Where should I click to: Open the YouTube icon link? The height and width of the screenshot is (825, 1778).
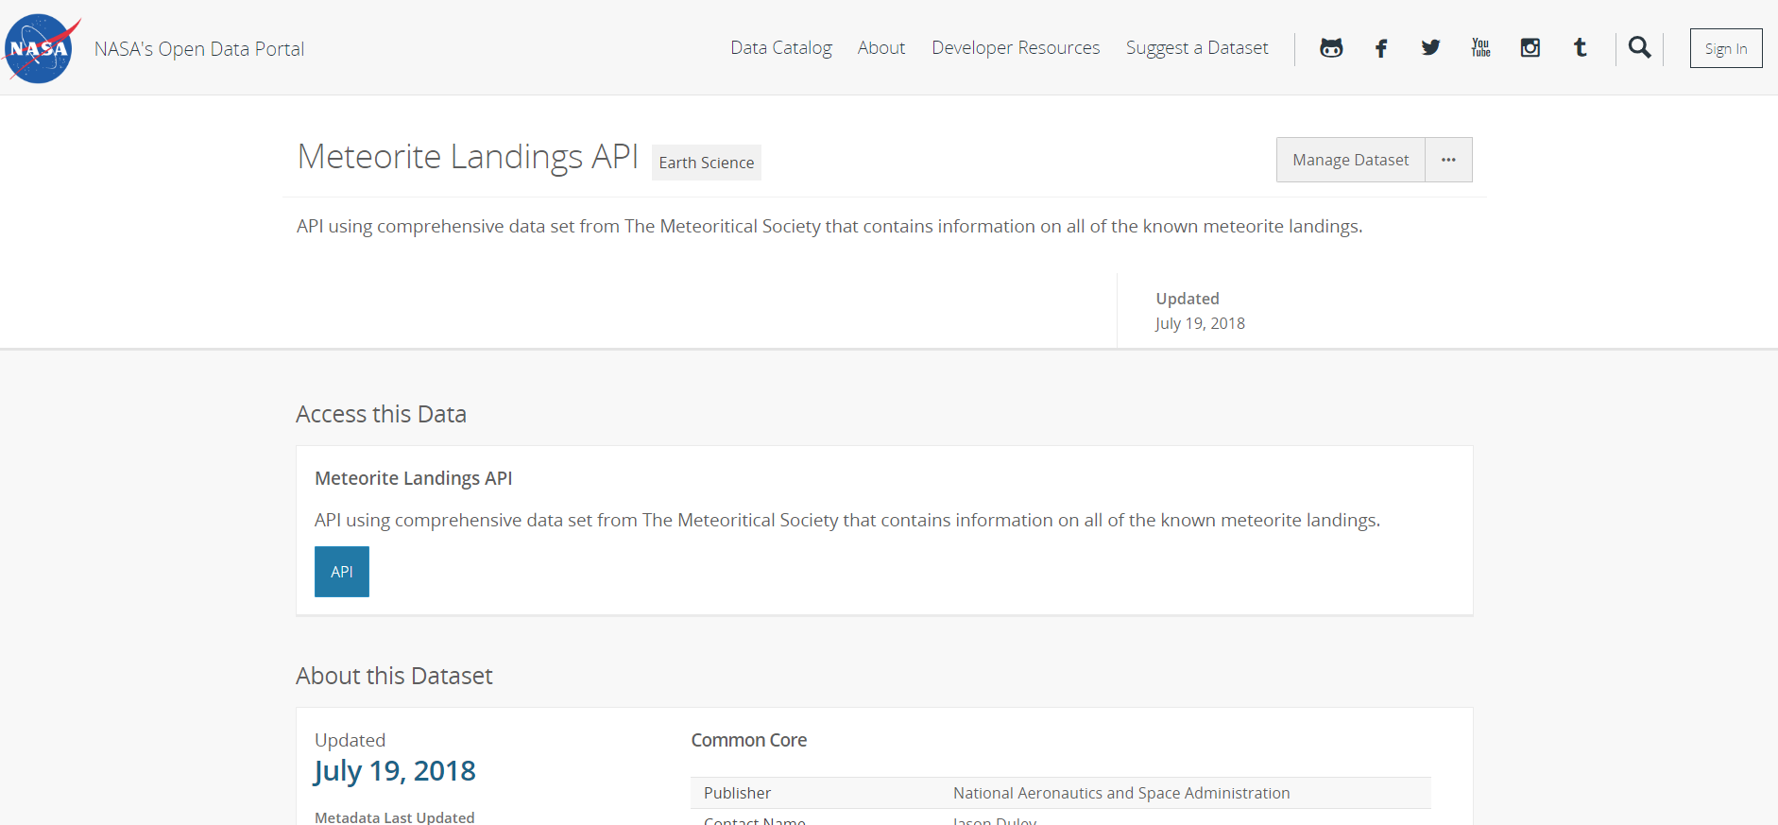tap(1480, 48)
